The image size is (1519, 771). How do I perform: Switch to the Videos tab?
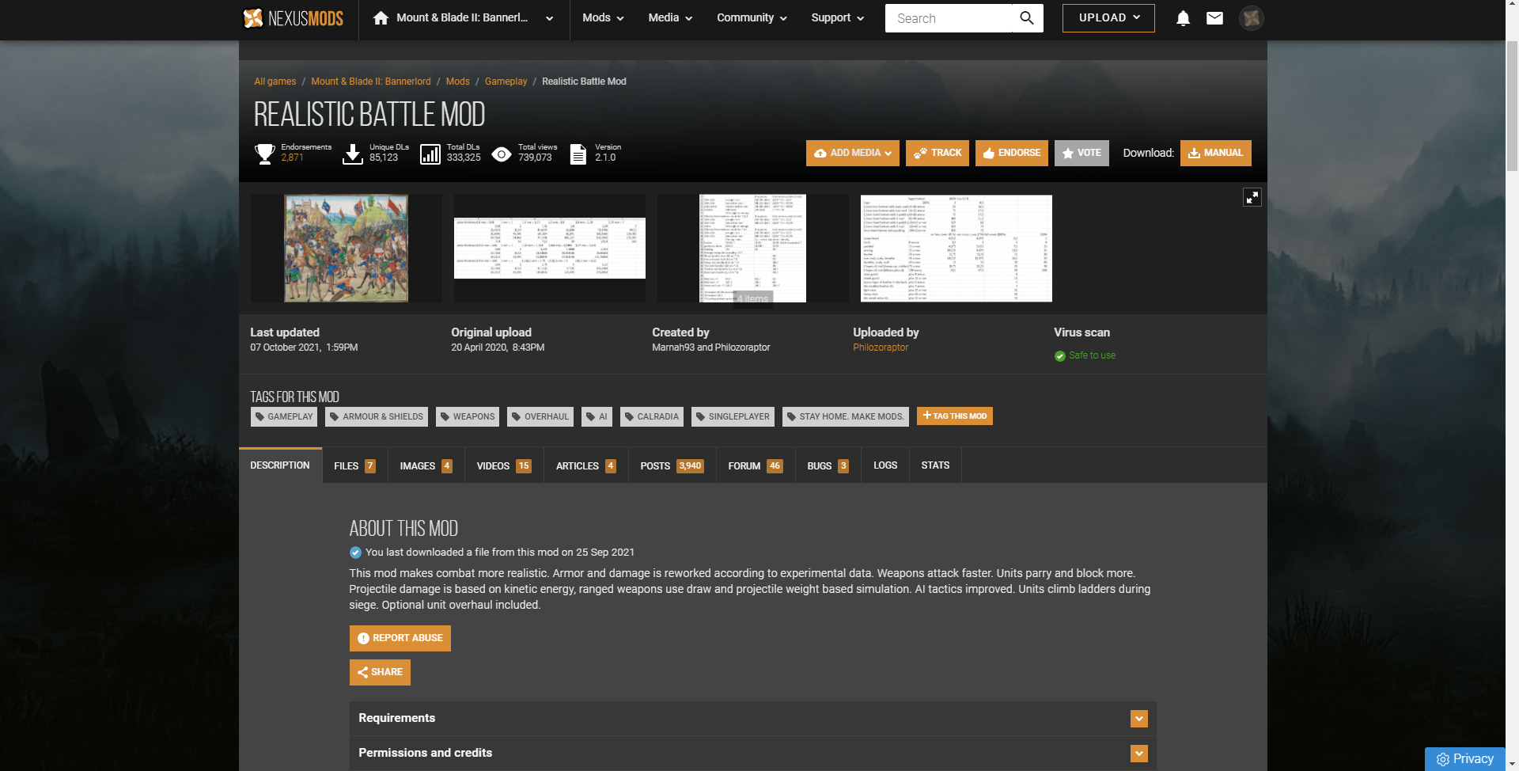[x=503, y=466]
